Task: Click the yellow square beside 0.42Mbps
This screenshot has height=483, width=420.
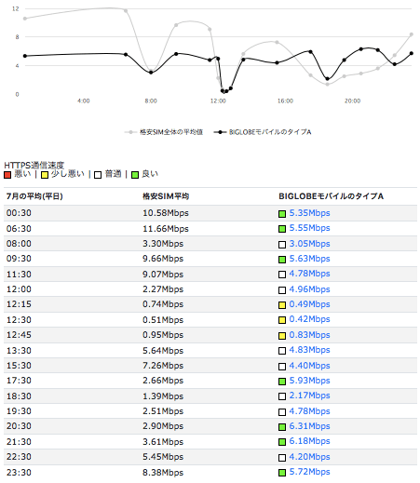Action: [282, 320]
